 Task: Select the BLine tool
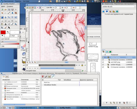tap(2, 24)
